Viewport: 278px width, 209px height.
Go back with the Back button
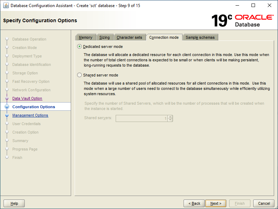coord(194,203)
